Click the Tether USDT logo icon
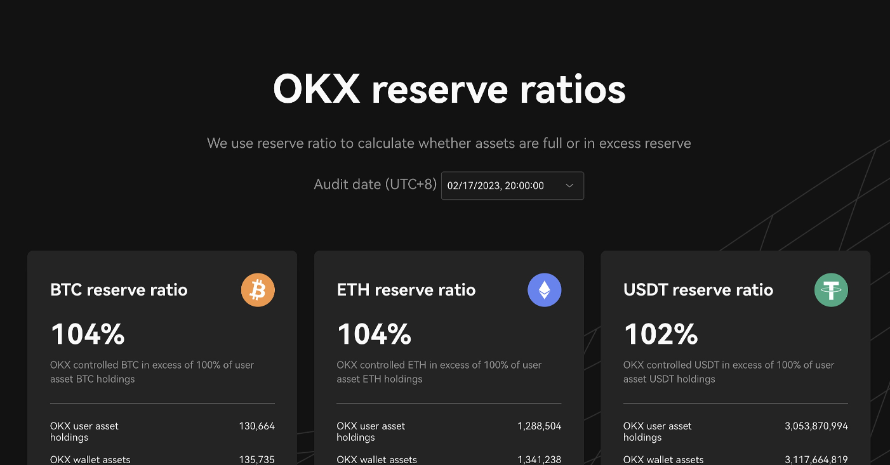Image resolution: width=890 pixels, height=465 pixels. [831, 290]
